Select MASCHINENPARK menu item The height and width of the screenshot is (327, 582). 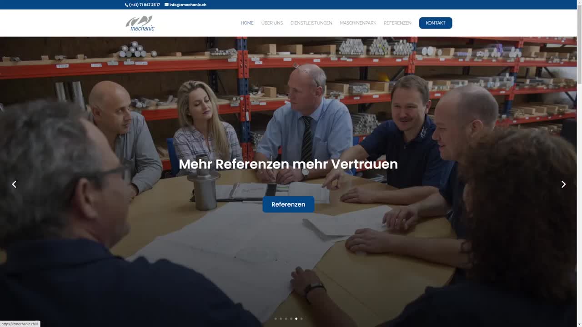pyautogui.click(x=358, y=23)
